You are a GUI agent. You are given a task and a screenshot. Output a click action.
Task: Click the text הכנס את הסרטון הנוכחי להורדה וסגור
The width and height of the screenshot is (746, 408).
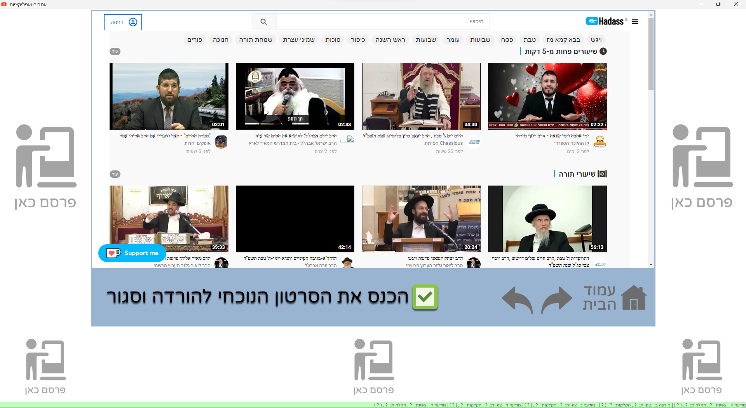click(x=257, y=297)
